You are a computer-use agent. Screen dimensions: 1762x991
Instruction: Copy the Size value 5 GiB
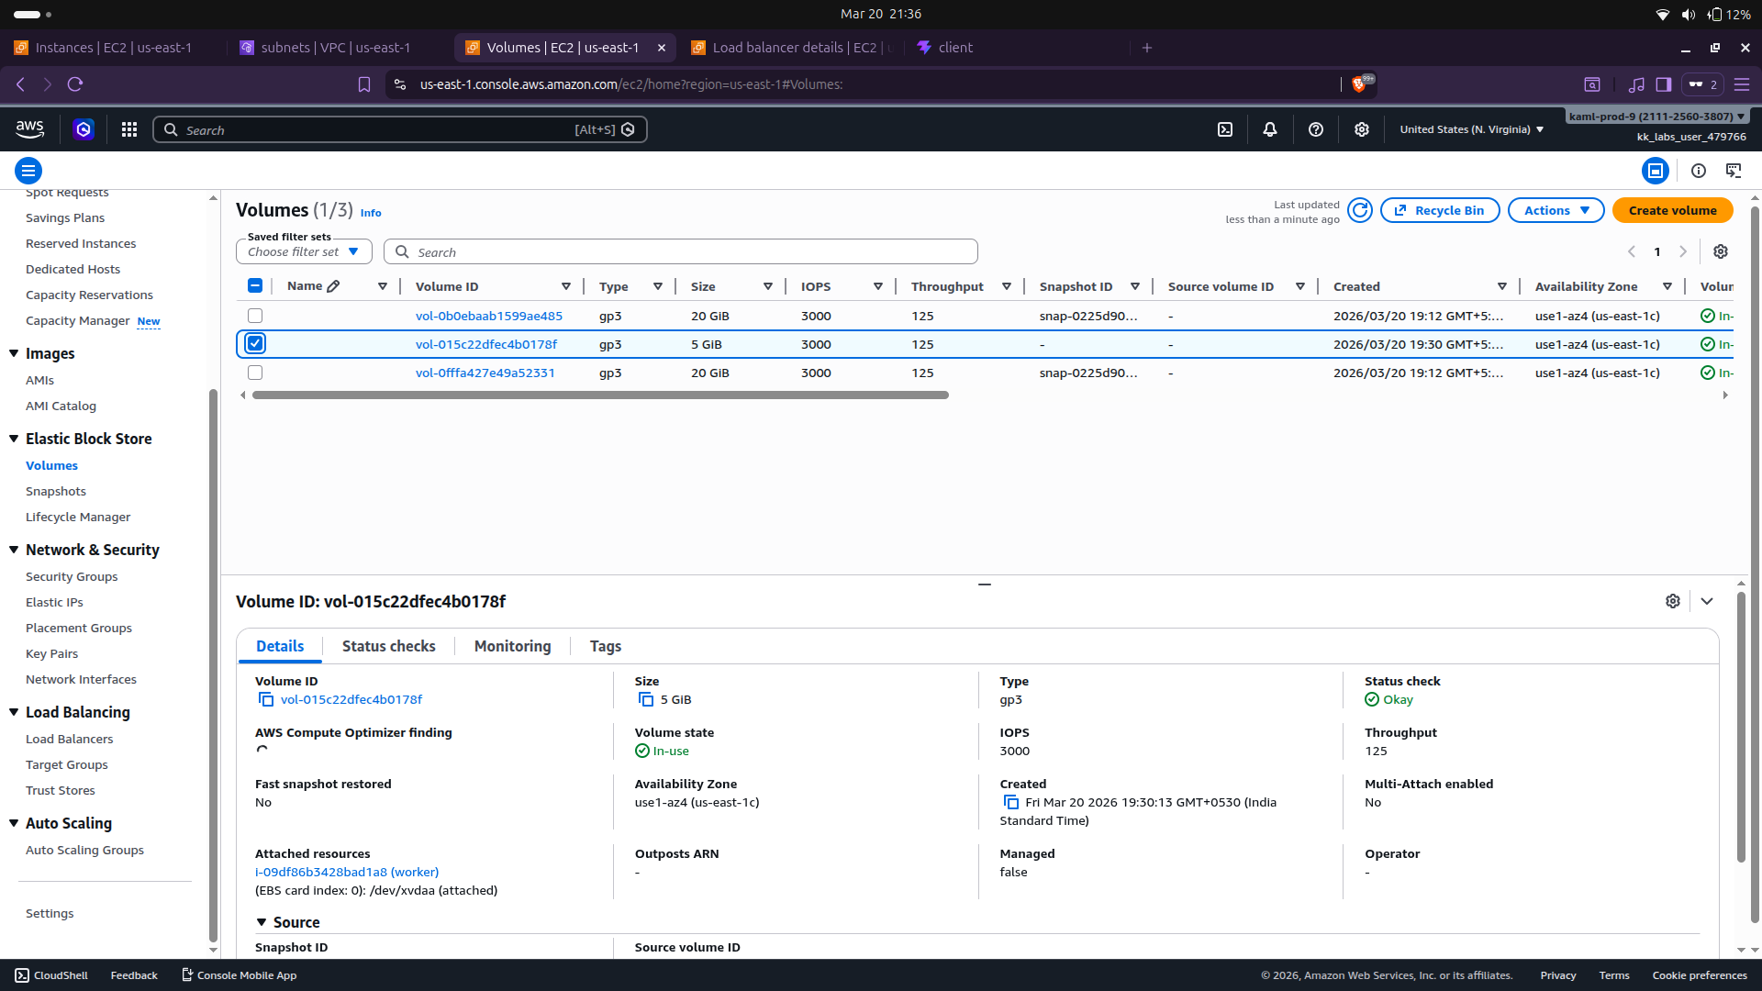click(x=646, y=699)
